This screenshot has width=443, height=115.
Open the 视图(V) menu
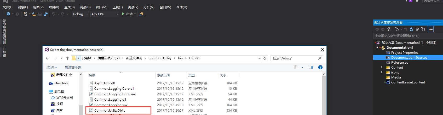coord(38,7)
